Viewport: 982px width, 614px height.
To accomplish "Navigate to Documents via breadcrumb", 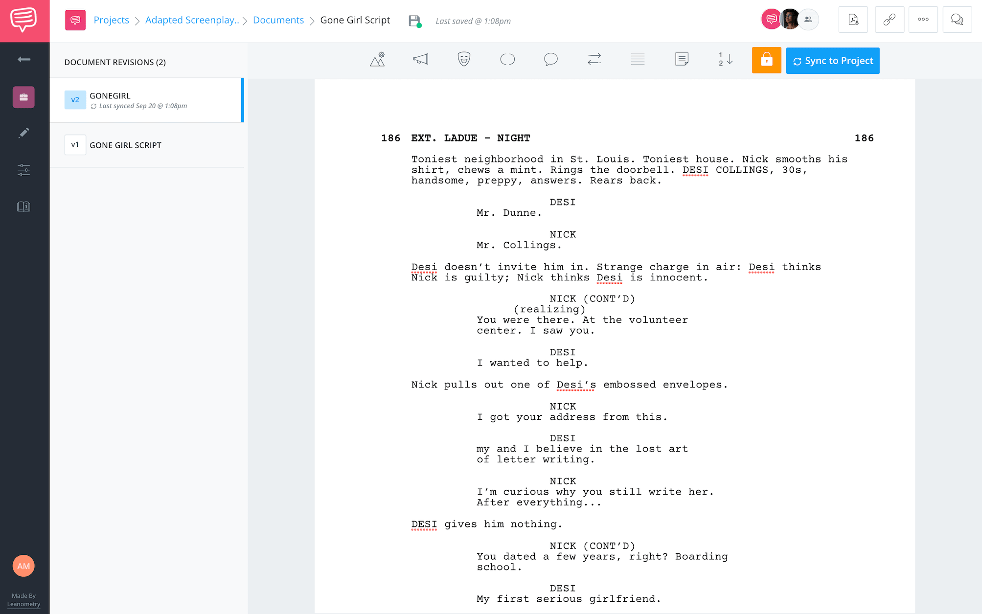I will click(278, 20).
